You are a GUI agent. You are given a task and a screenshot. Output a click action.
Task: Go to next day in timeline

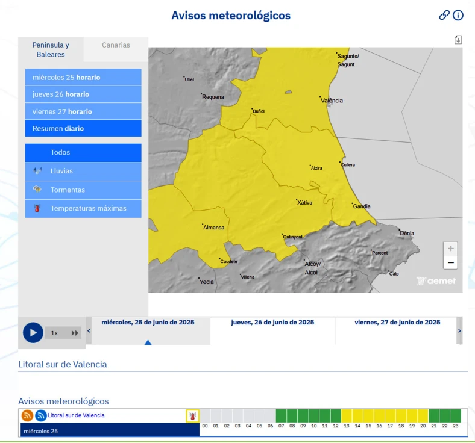459,331
